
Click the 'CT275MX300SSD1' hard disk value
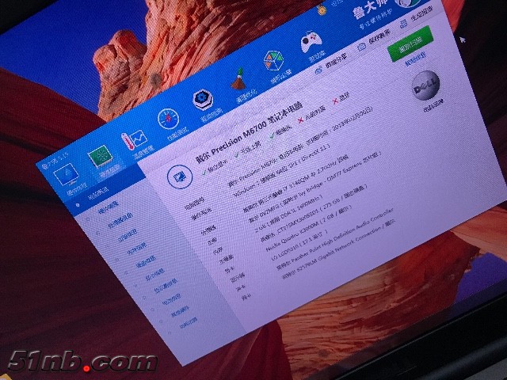[314, 213]
